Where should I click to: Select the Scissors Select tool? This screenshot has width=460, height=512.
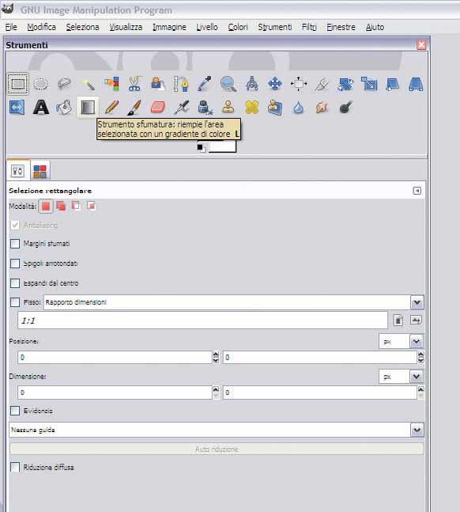tap(134, 84)
